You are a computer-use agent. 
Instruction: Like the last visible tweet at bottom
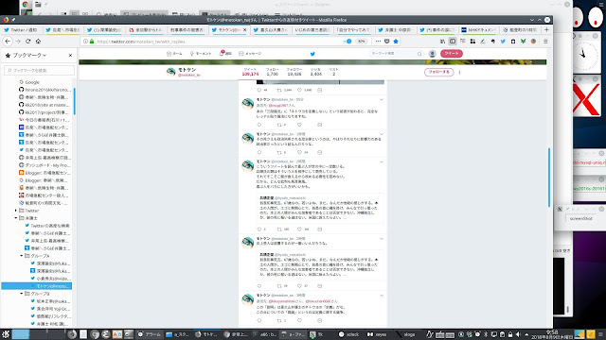point(299,321)
